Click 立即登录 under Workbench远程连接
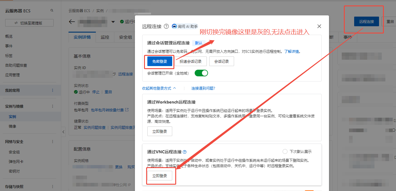Image resolution: width=396 pixels, height=191 pixels. (x=159, y=131)
